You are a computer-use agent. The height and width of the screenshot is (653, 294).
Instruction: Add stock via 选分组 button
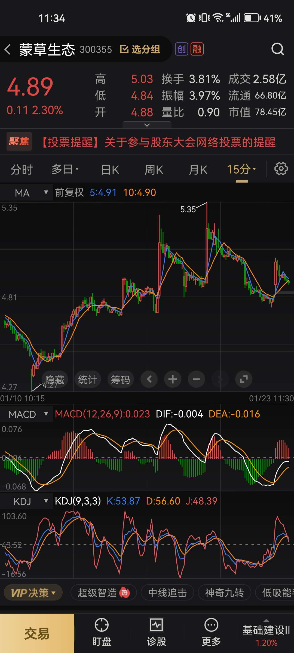click(x=140, y=49)
